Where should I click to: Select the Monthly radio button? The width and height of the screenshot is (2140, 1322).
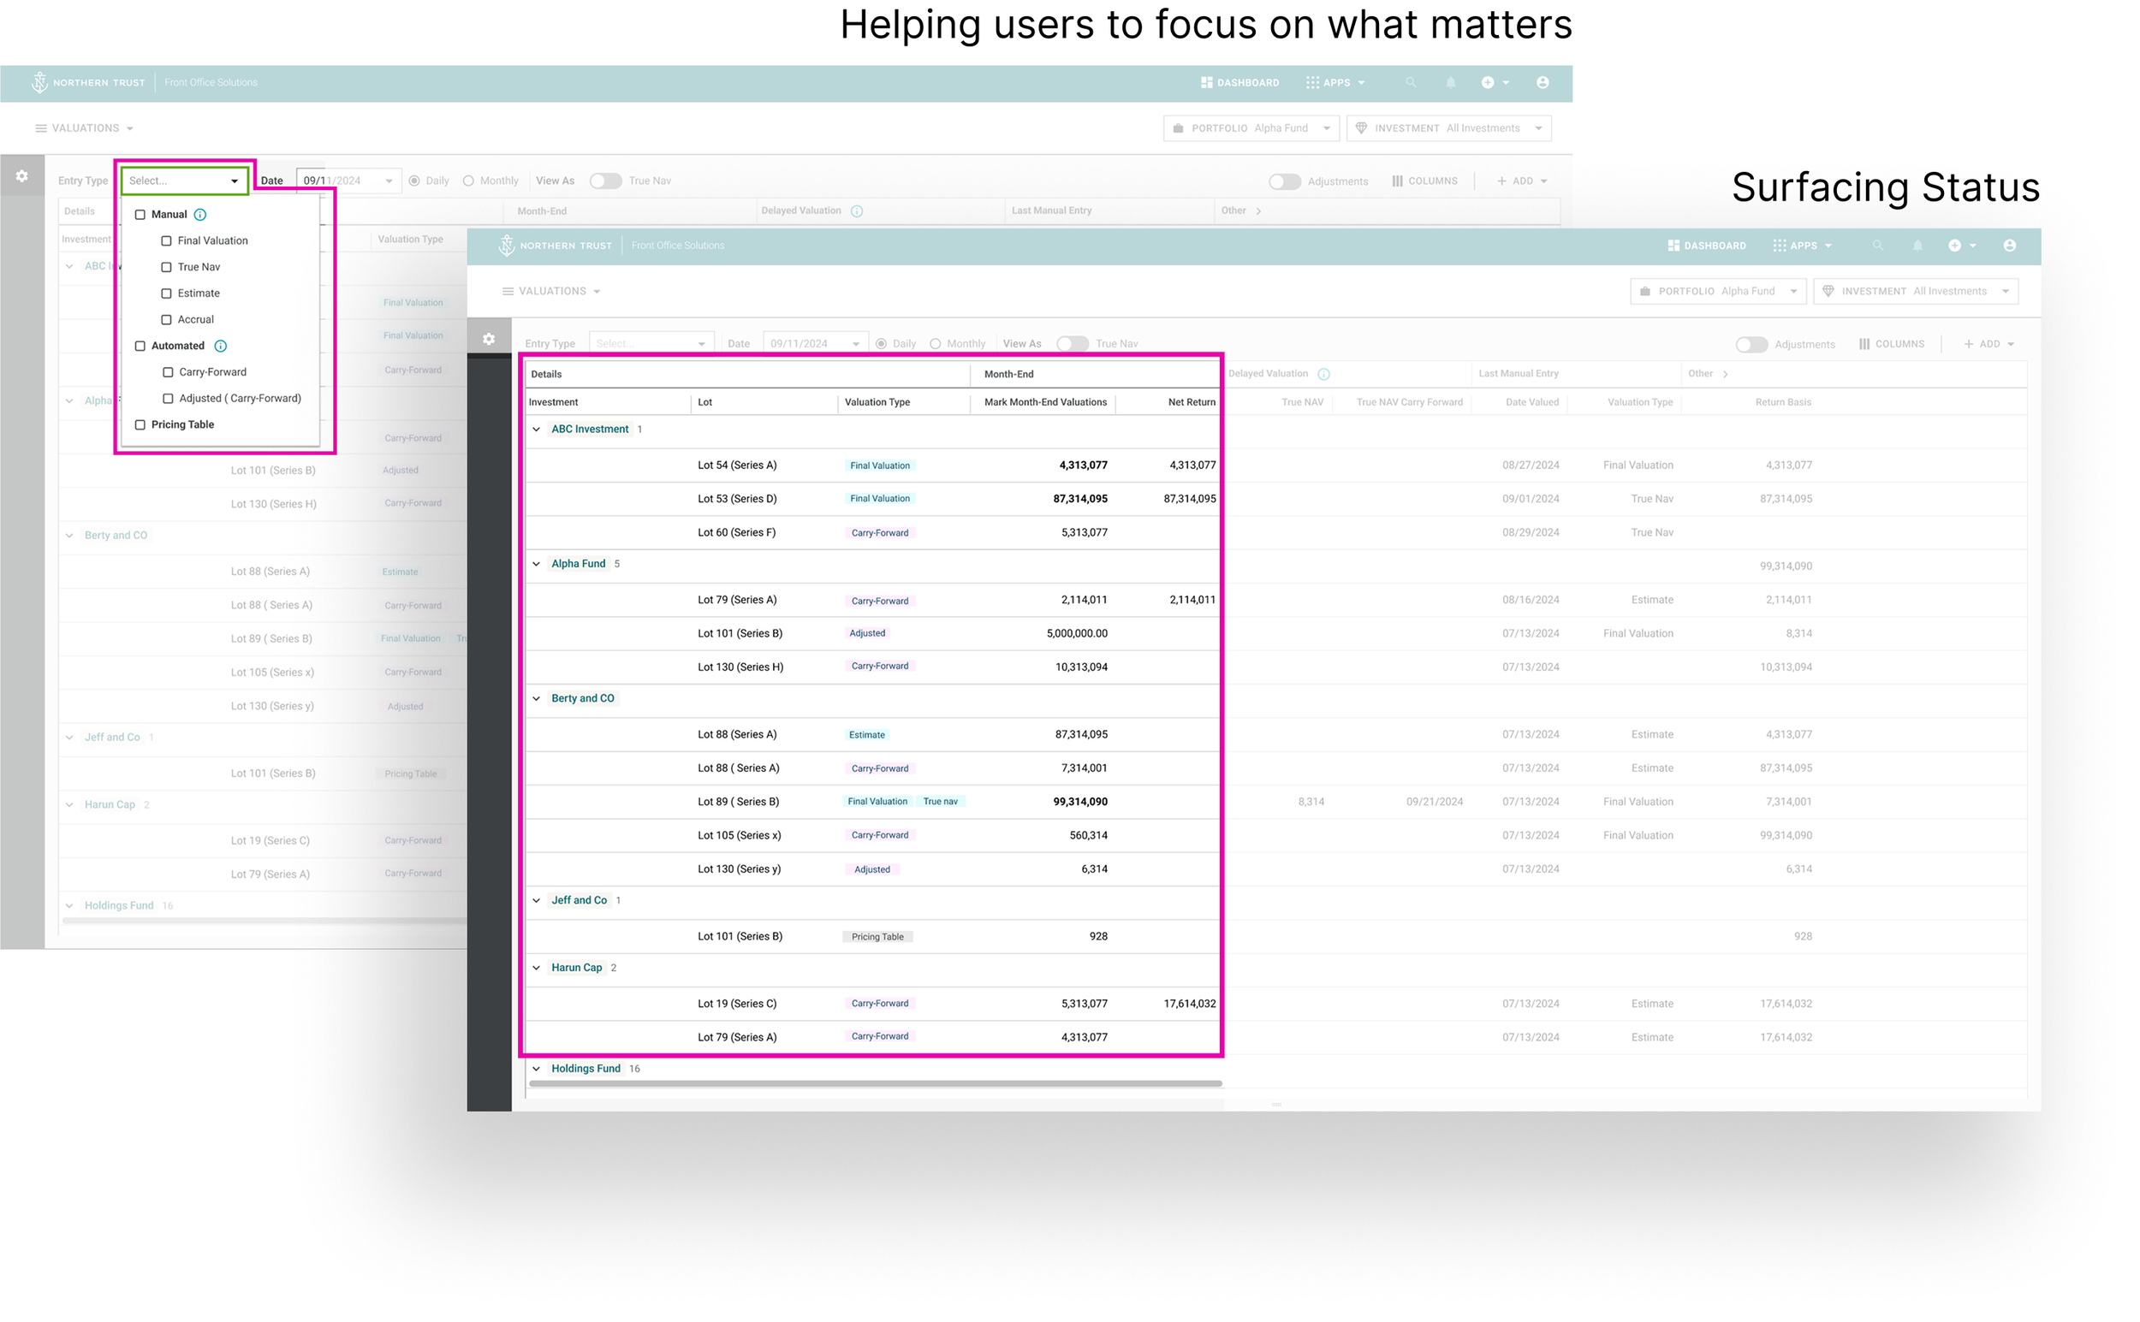tap(936, 345)
